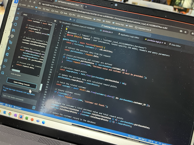
Task: Switch to the Application Logic Editor tab
Action: click(x=129, y=36)
